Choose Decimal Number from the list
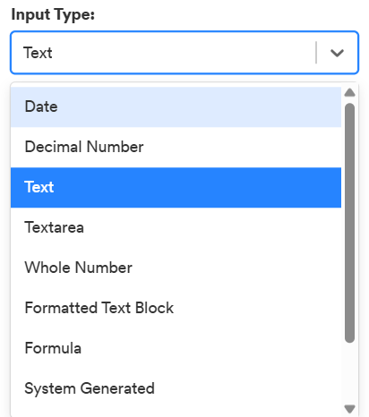 tap(176, 147)
